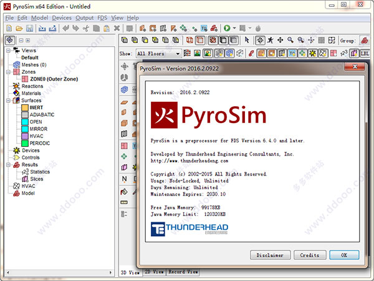The width and height of the screenshot is (374, 281).
Task: Select the blue mesh tool in left strip
Action: click(x=124, y=89)
